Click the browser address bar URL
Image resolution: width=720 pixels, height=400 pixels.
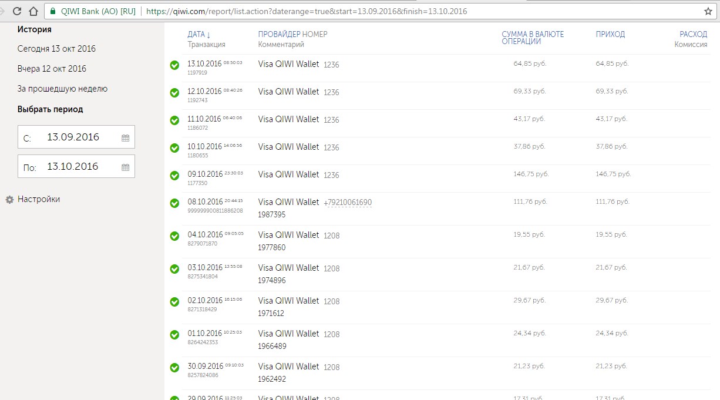[307, 11]
